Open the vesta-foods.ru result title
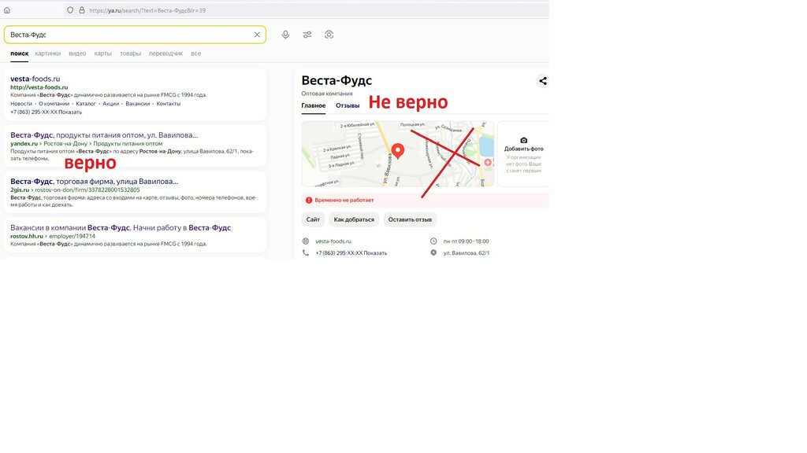The image size is (807, 453). click(35, 79)
